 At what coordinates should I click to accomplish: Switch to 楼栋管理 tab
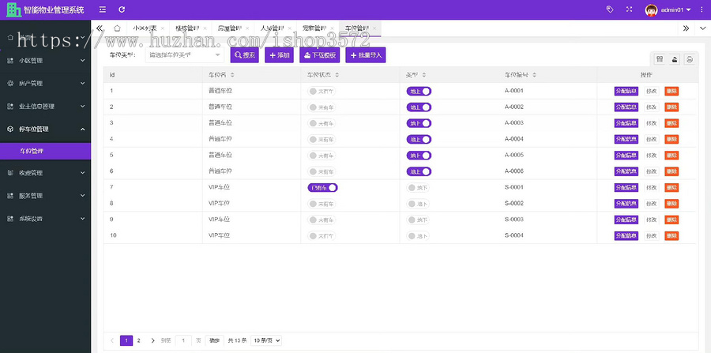pos(187,28)
